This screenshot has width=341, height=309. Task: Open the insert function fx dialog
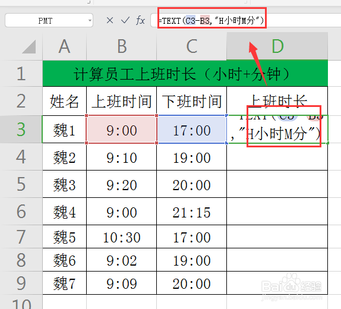coord(140,20)
